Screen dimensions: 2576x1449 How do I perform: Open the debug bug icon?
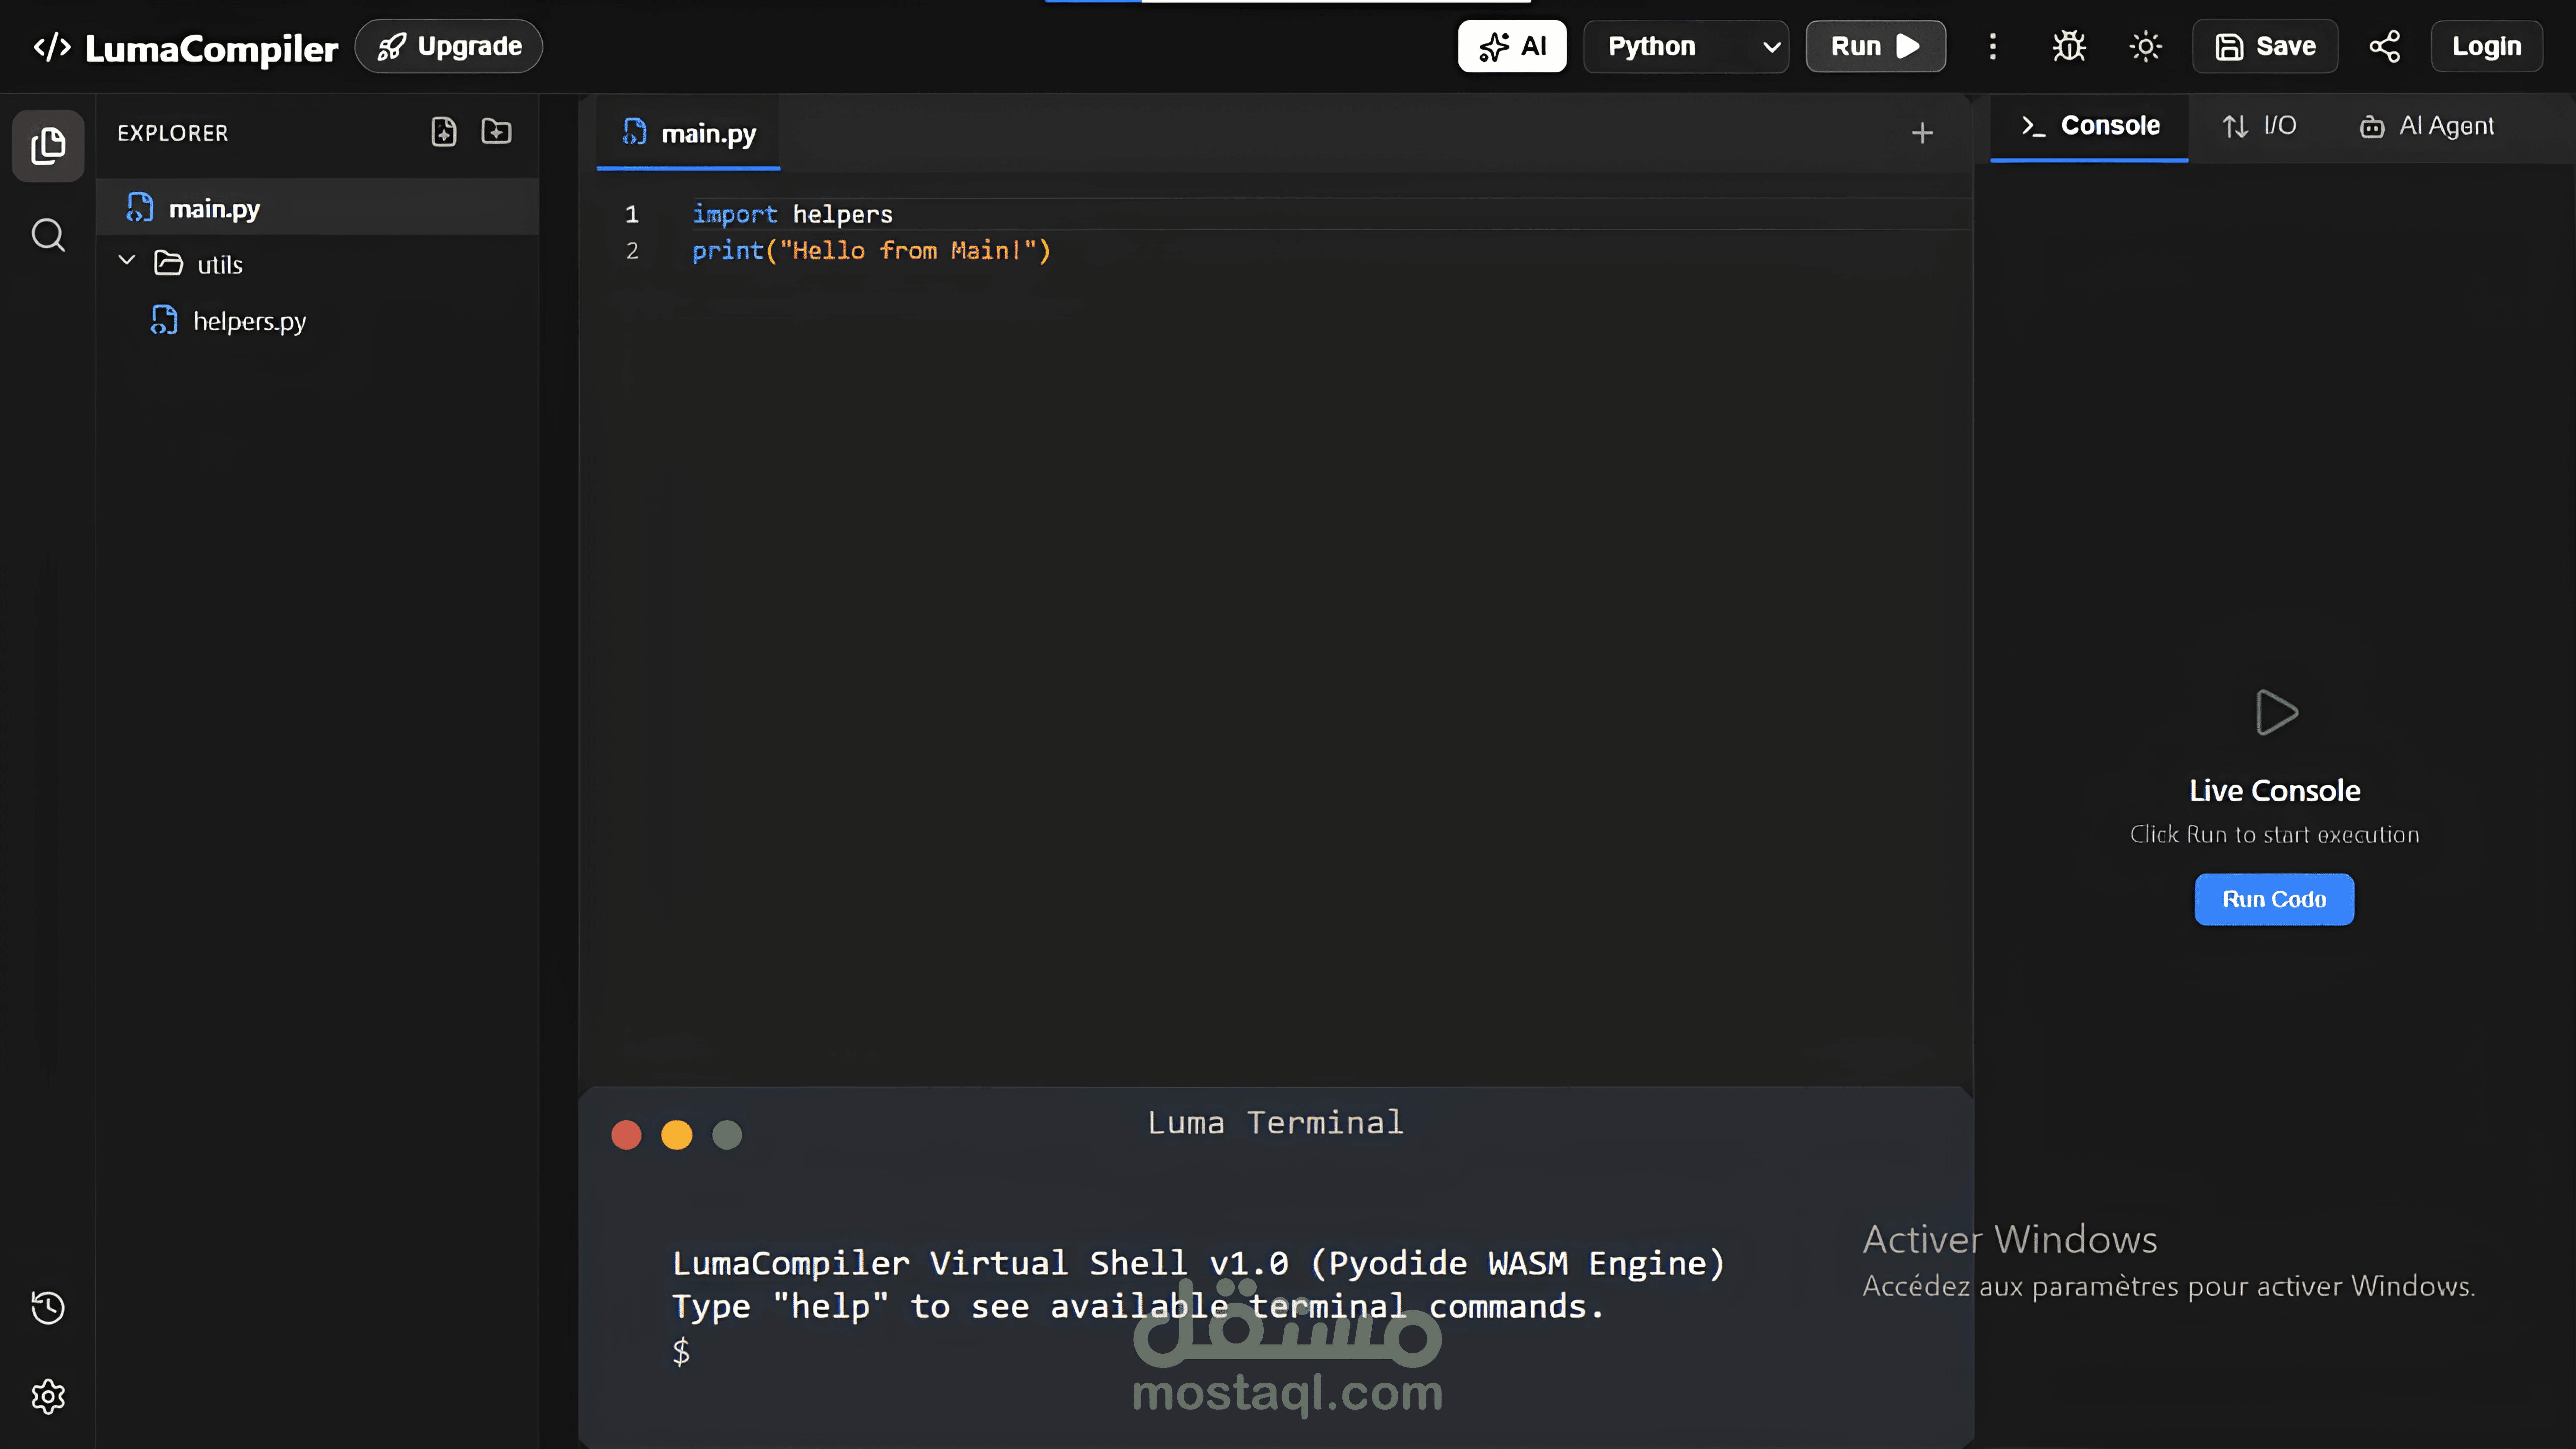(x=2069, y=46)
